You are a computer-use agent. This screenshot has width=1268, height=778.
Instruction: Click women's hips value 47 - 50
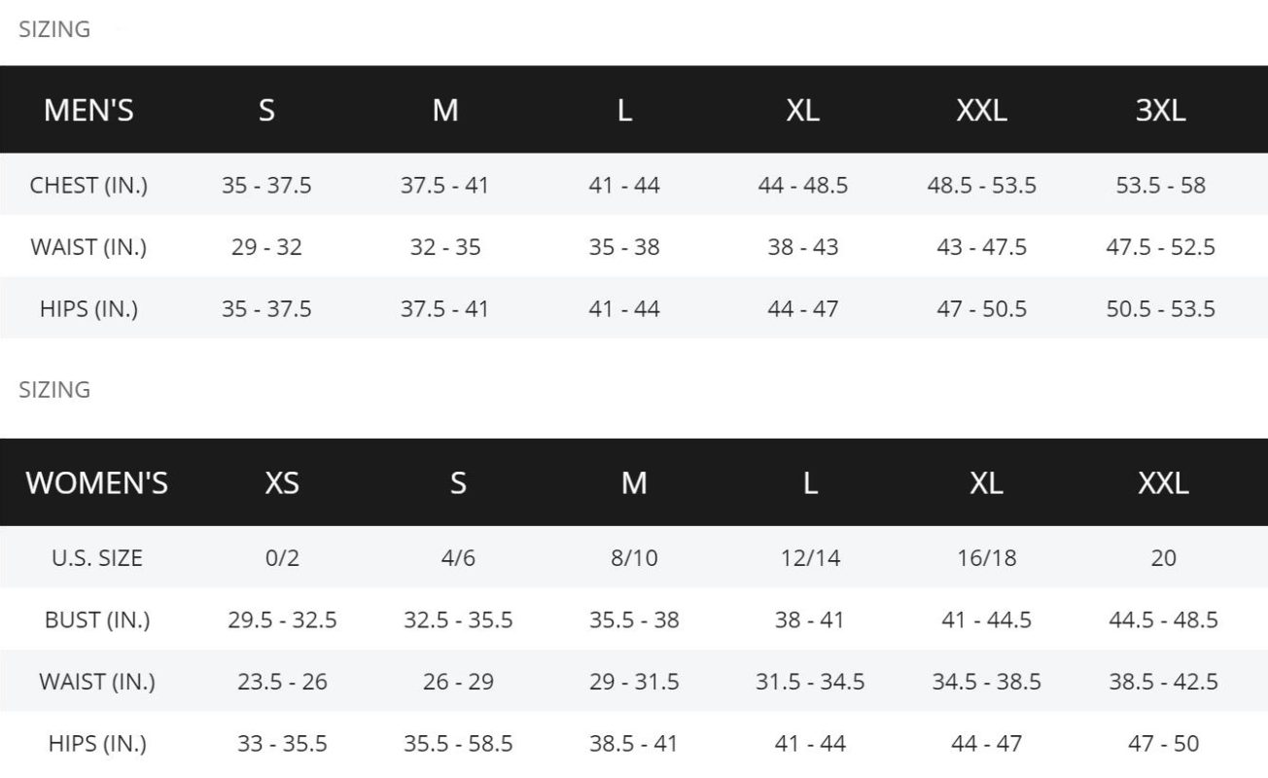pyautogui.click(x=1163, y=745)
